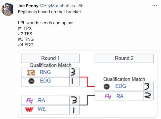Click the WE team logo
Image resolution: width=161 pixels, height=119 pixels.
coord(29,109)
